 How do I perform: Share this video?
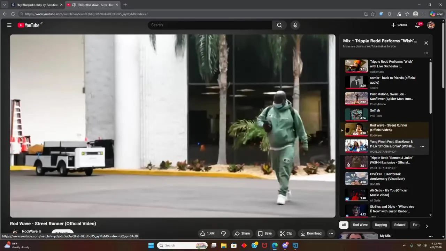pos(242,234)
